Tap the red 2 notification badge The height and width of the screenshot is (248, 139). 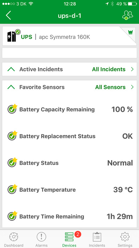point(78,234)
